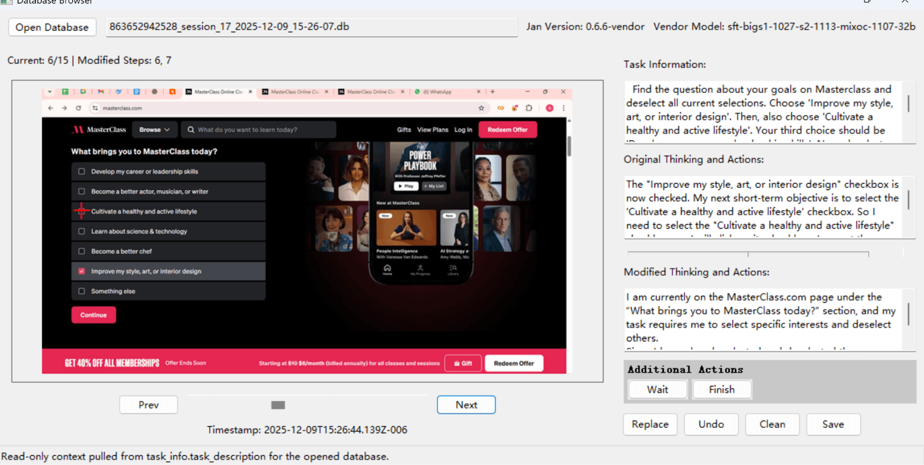Check Develop my career or leadership skills

[81, 172]
